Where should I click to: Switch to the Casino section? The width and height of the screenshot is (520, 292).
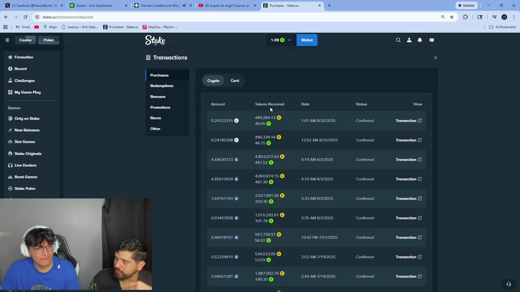25,40
